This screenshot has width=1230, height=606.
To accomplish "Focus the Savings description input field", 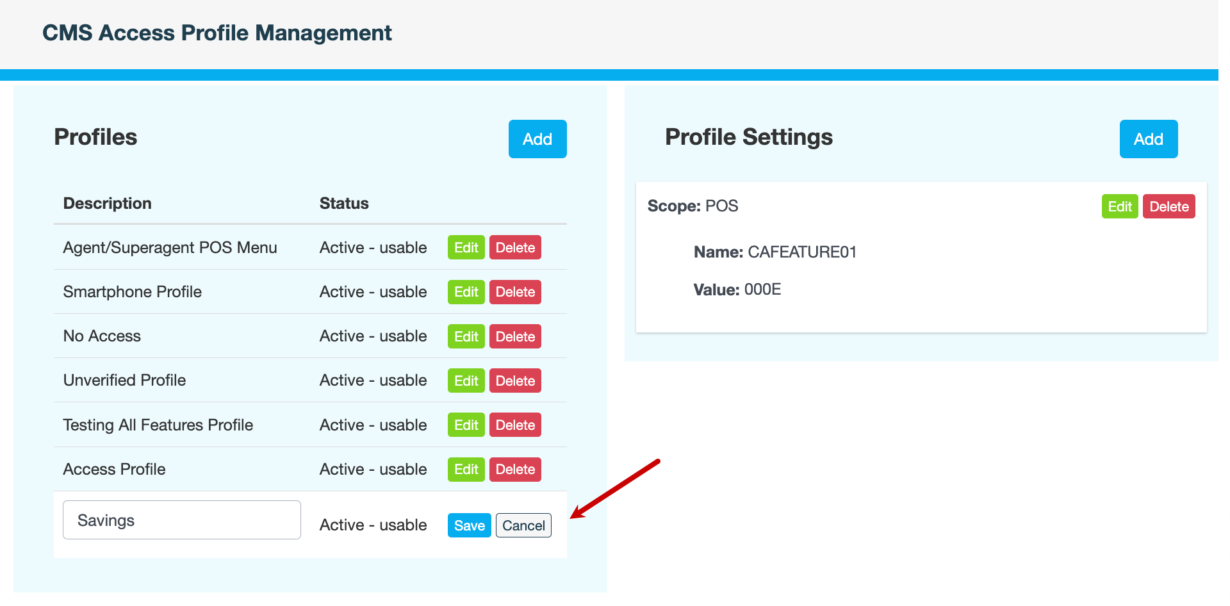I will [x=182, y=520].
